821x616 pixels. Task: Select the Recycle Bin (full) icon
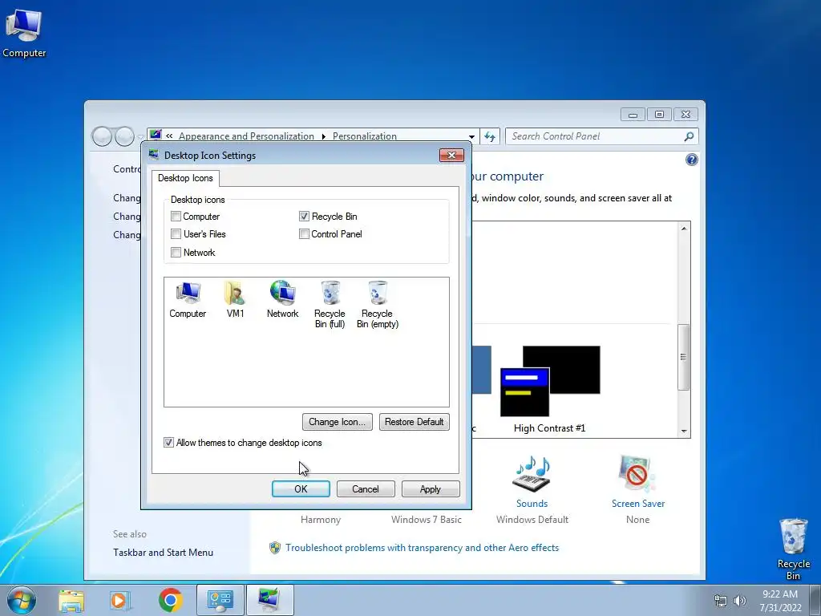330,304
